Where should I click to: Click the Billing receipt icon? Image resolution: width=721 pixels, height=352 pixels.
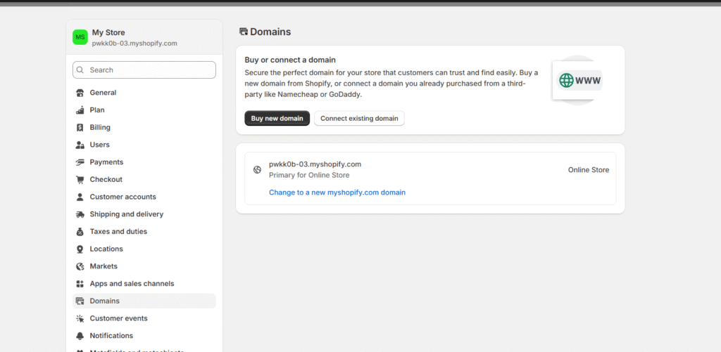click(x=80, y=128)
